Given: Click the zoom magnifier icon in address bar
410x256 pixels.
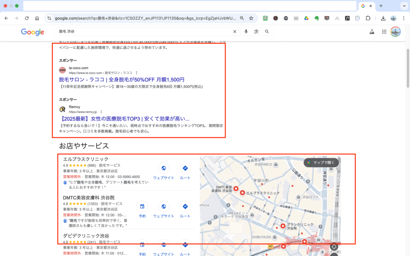Looking at the screenshot, I should point(242,18).
